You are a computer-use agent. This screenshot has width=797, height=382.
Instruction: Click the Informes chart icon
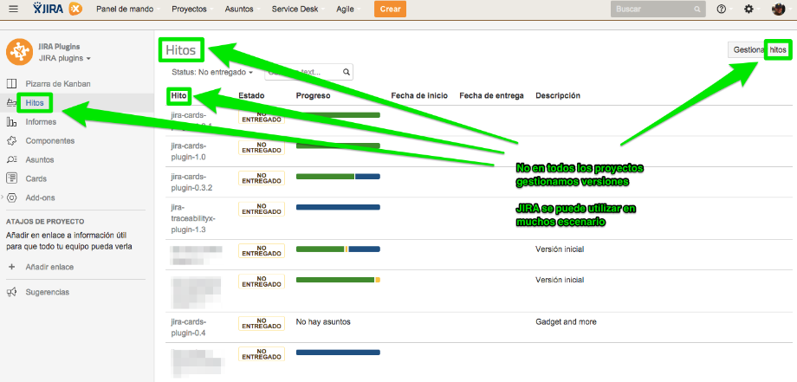tap(11, 122)
